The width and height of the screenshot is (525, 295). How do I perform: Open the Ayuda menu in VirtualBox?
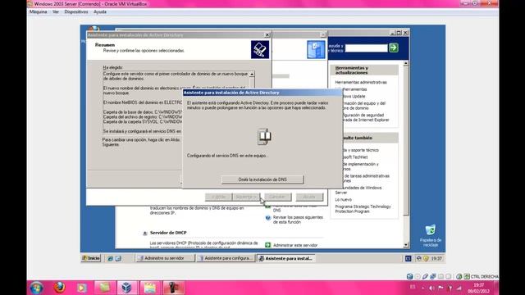(100, 11)
